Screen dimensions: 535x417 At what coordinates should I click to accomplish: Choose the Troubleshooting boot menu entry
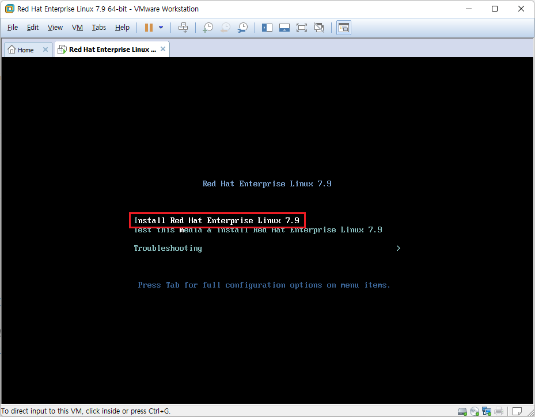(168, 248)
